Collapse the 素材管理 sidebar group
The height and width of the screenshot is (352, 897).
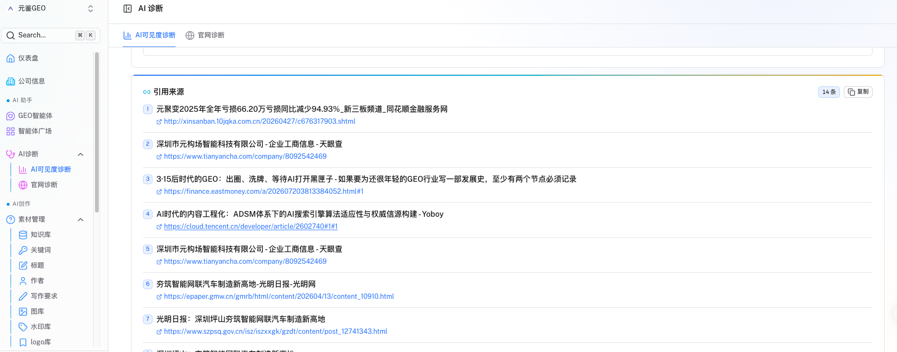[81, 219]
